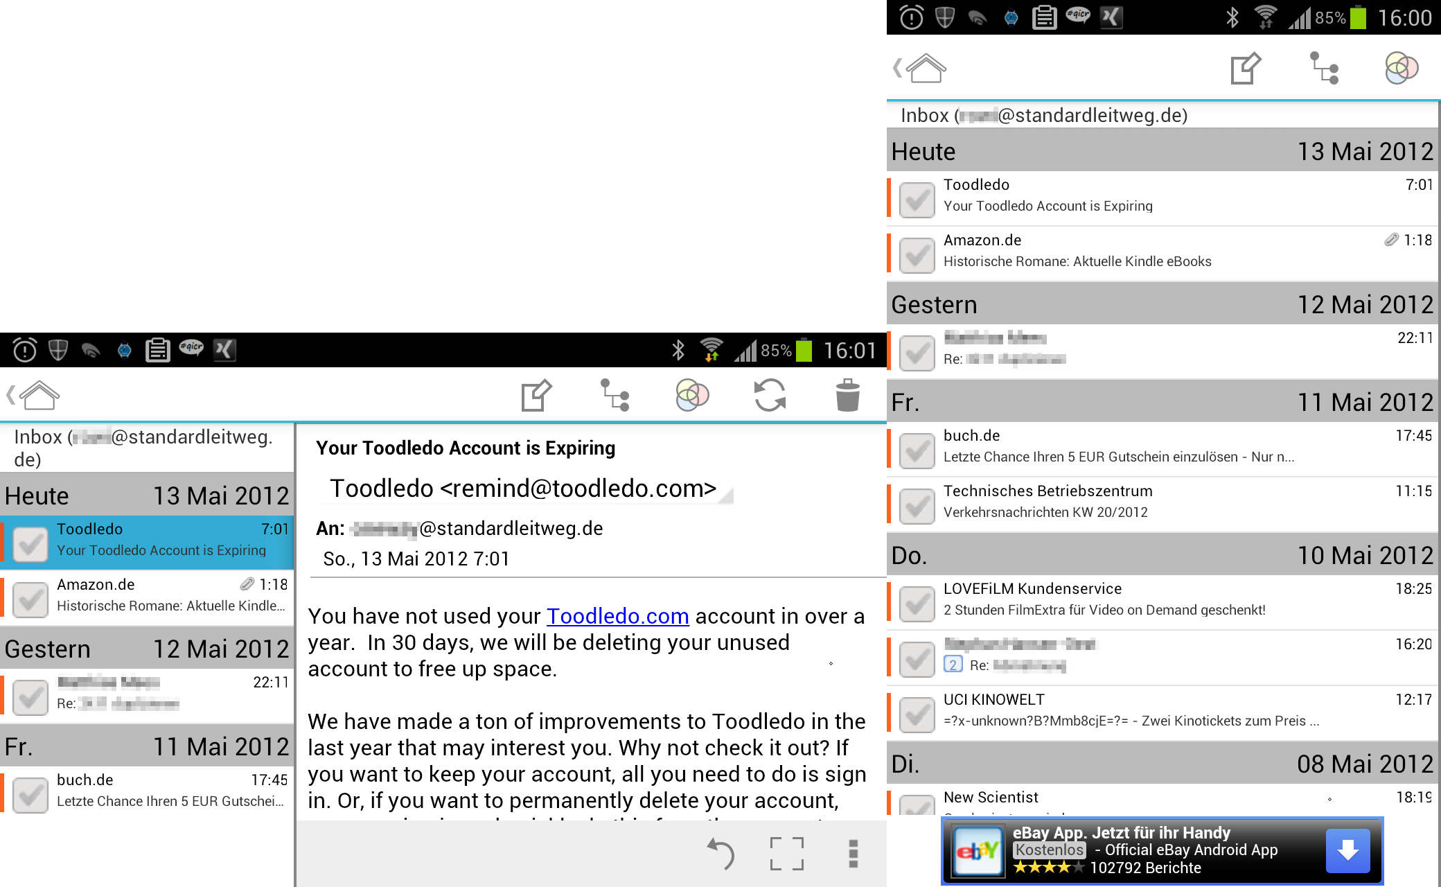Check UCI KINOWELT mail checkbox
The height and width of the screenshot is (887, 1441).
pyautogui.click(x=917, y=714)
